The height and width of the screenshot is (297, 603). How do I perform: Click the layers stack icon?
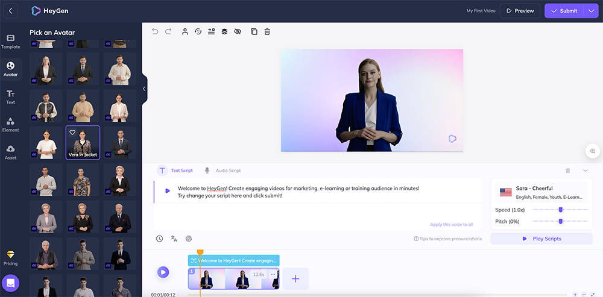[224, 31]
